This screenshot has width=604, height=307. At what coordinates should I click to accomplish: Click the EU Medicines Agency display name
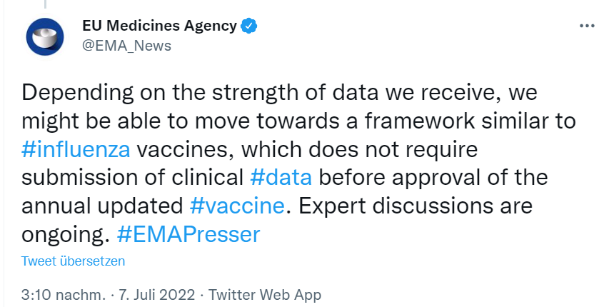point(159,26)
